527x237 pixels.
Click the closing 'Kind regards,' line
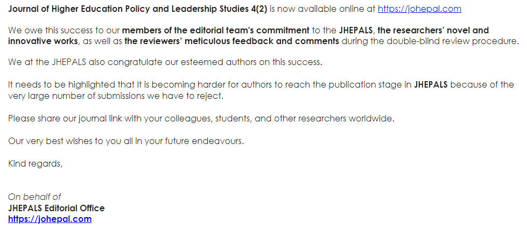(36, 164)
